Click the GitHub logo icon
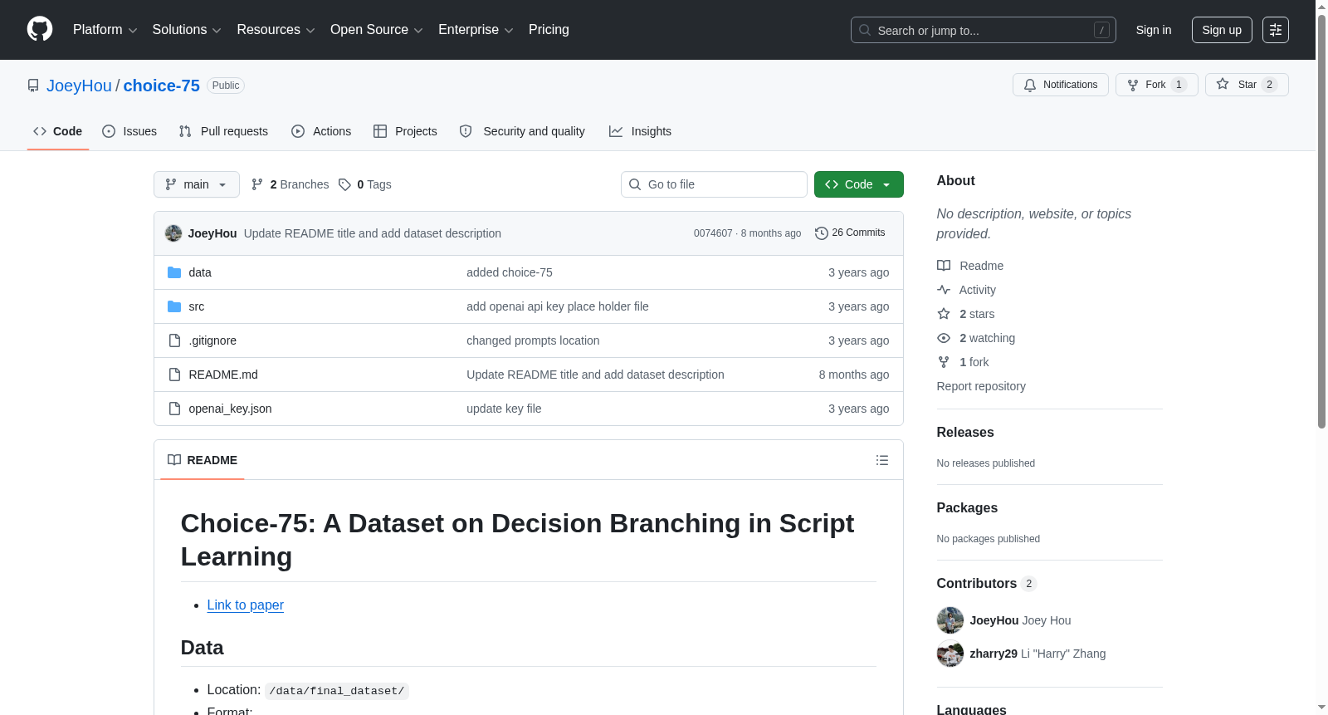The height and width of the screenshot is (715, 1328). pyautogui.click(x=40, y=29)
